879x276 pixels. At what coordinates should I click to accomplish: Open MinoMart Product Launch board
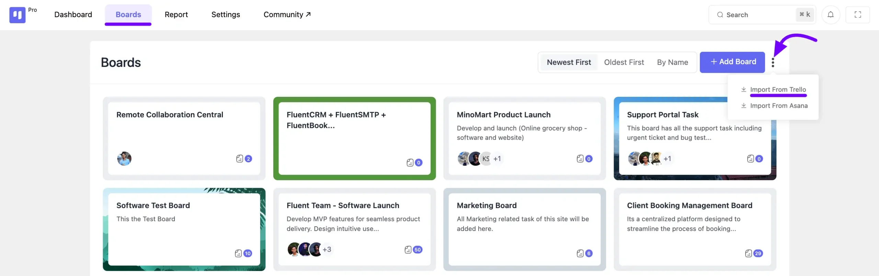point(525,138)
